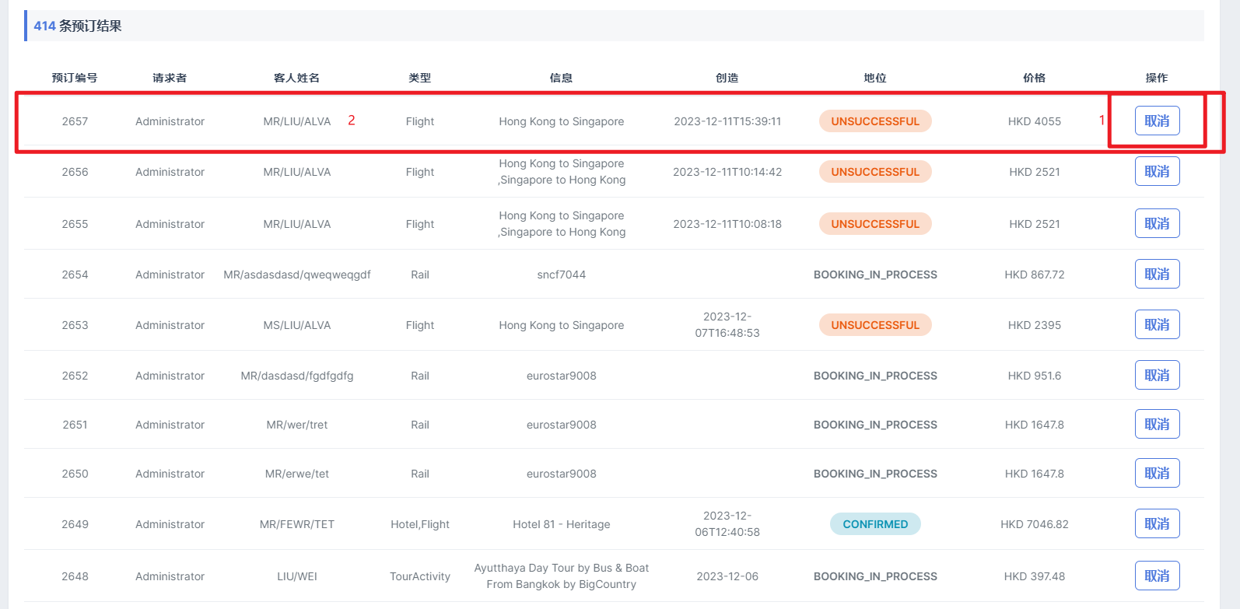
Task: Select the 预订编号 column header
Action: [75, 78]
